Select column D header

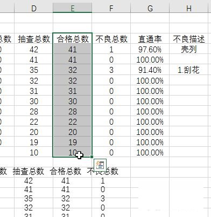point(34,8)
